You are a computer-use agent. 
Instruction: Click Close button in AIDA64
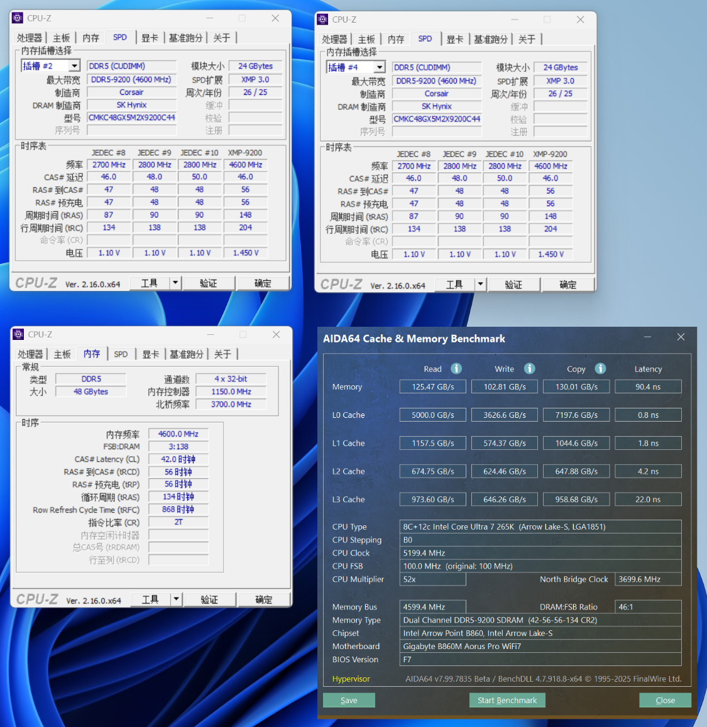pos(666,700)
